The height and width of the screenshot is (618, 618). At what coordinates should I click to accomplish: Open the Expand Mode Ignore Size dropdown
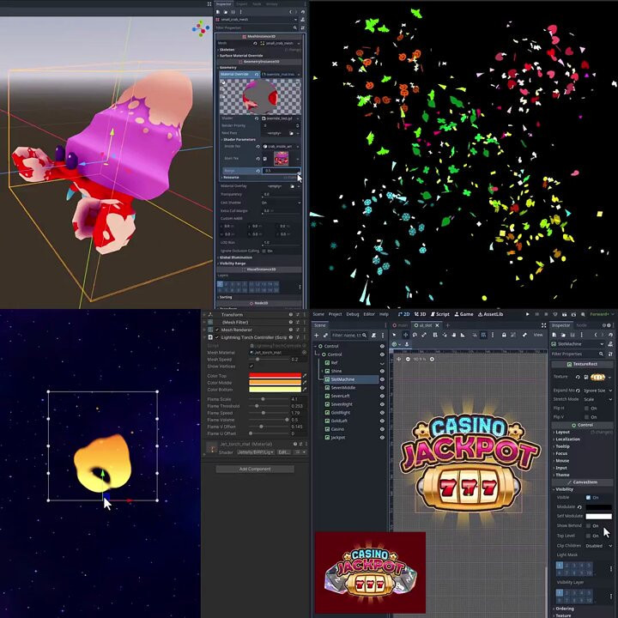598,391
